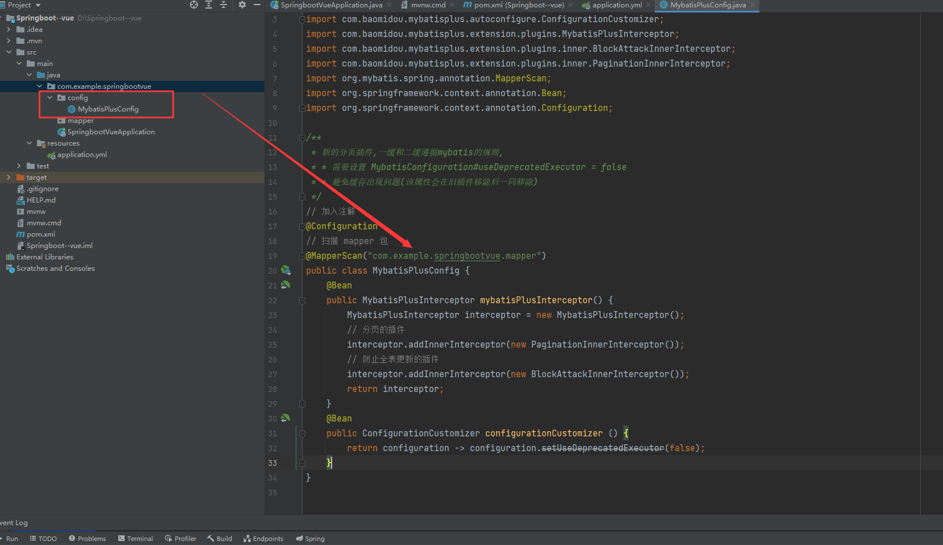Toggle configurationCustomizer method fold on line 31

coord(302,433)
